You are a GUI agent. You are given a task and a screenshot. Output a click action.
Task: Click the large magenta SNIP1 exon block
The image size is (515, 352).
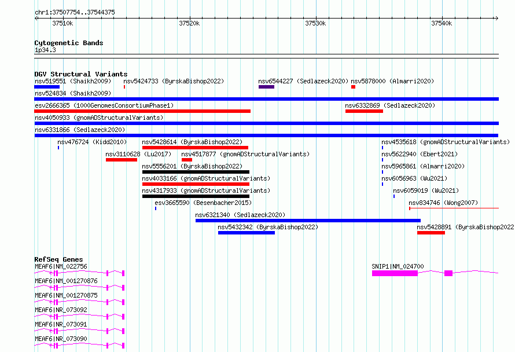point(395,273)
